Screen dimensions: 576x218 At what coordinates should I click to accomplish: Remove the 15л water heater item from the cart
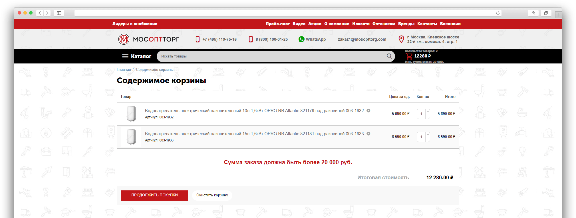(x=368, y=134)
